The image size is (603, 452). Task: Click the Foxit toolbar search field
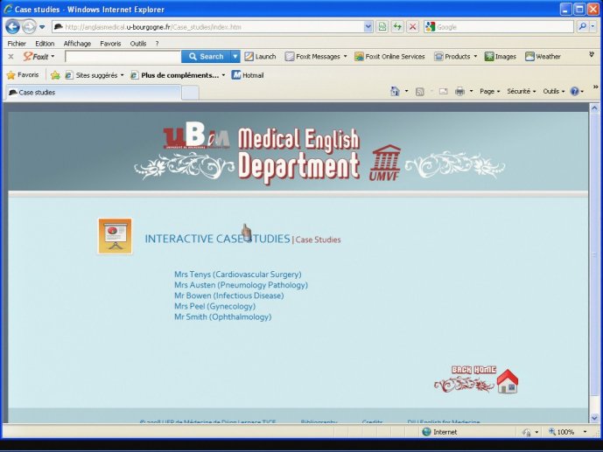point(123,57)
